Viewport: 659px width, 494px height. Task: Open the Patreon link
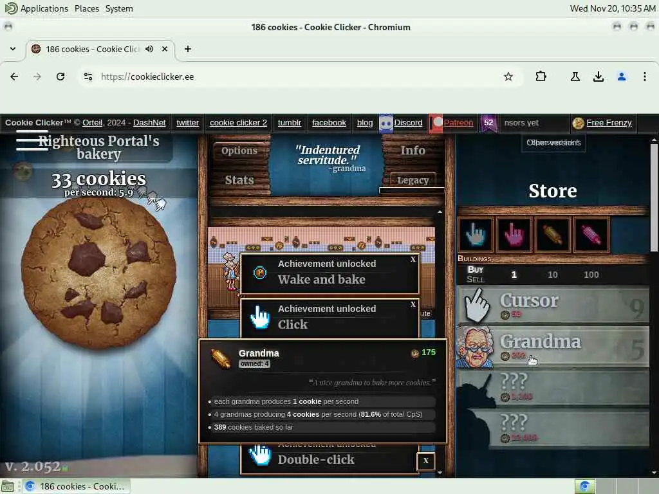[458, 123]
